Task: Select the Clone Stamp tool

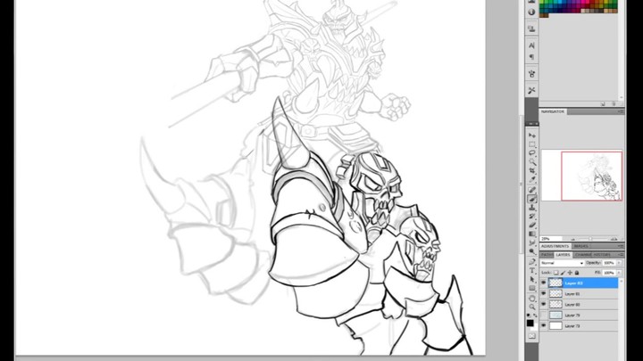Action: (532, 208)
